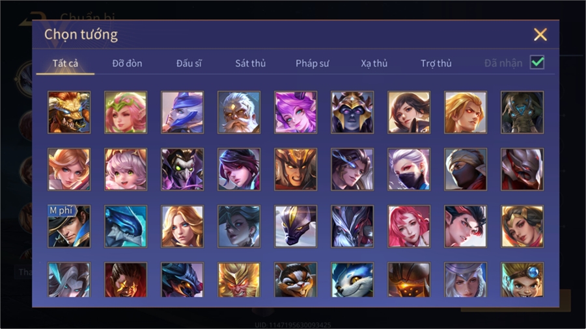Pick the red-armored hero with white hair
The height and width of the screenshot is (329, 586).
coord(522,169)
